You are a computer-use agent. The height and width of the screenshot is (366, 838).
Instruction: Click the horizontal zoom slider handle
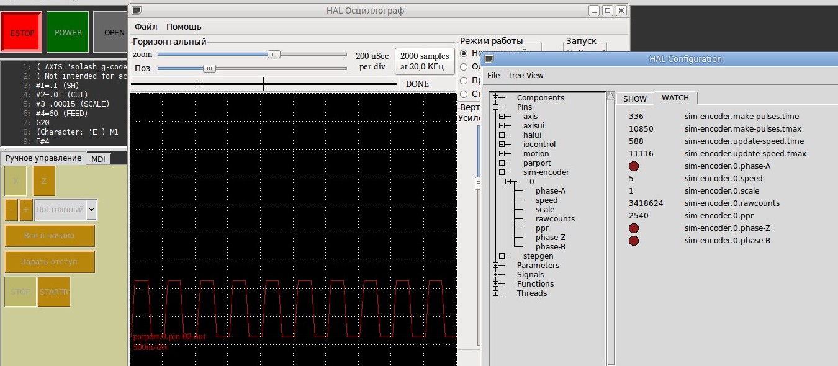274,55
